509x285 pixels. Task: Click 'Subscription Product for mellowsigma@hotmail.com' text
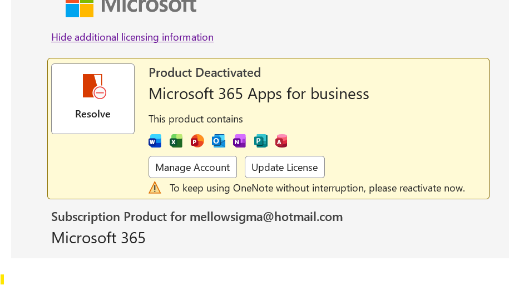197,217
